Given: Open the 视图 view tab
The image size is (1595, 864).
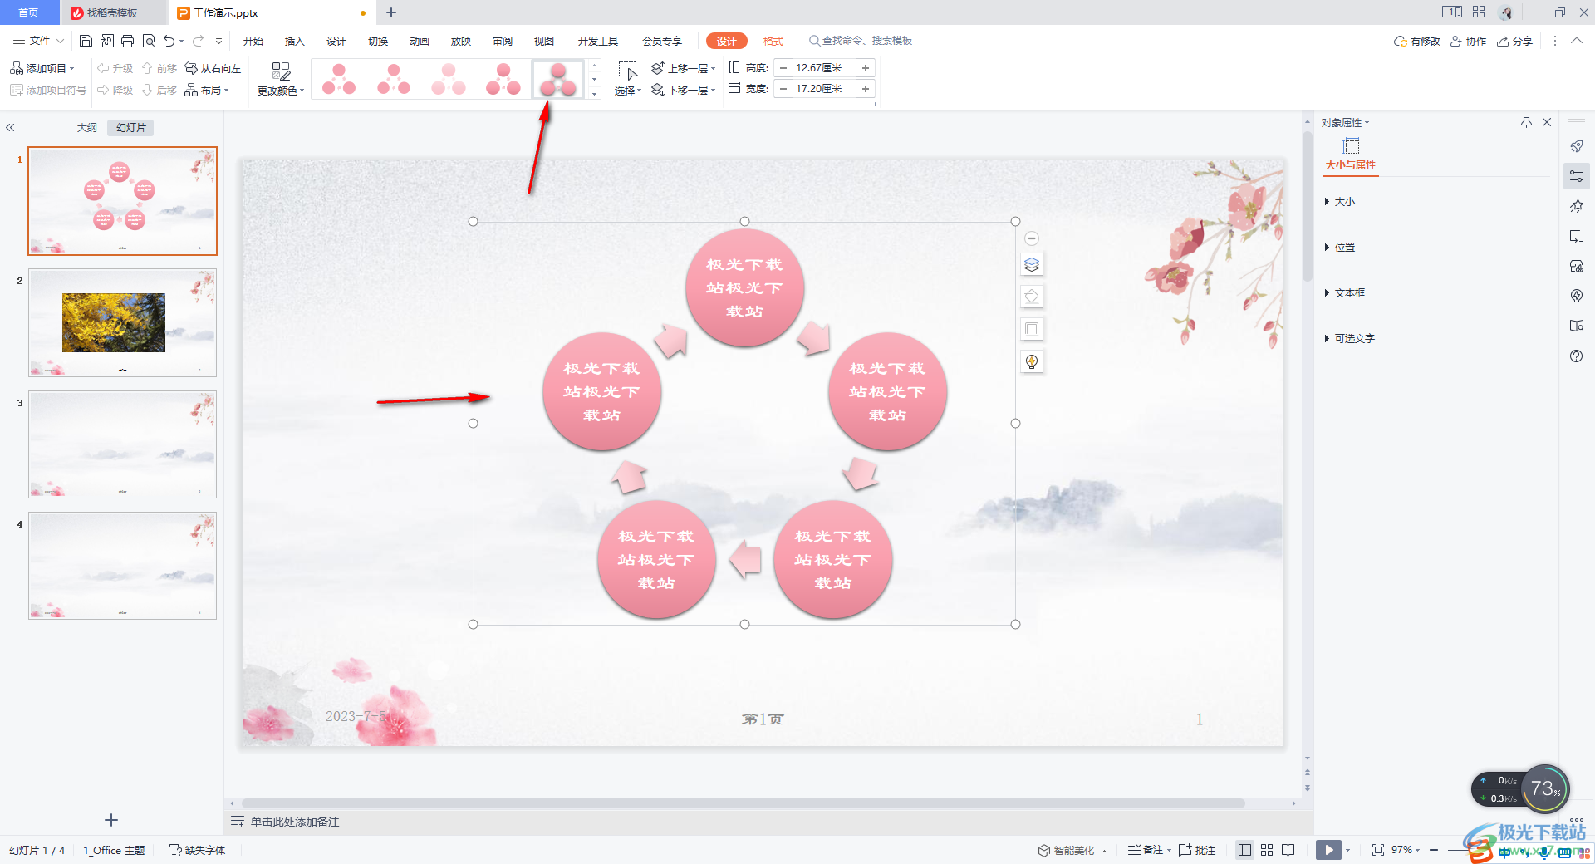Looking at the screenshot, I should [544, 41].
